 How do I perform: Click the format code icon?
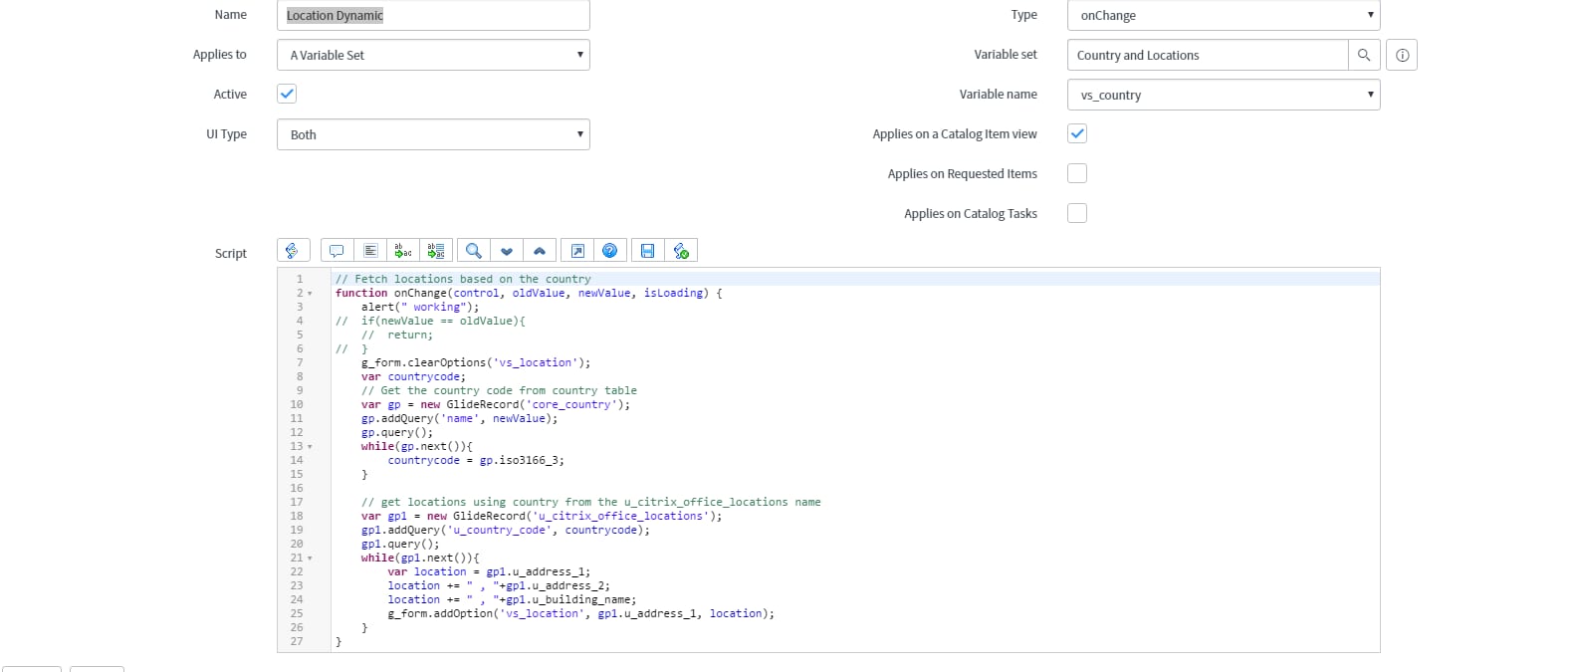(x=370, y=251)
